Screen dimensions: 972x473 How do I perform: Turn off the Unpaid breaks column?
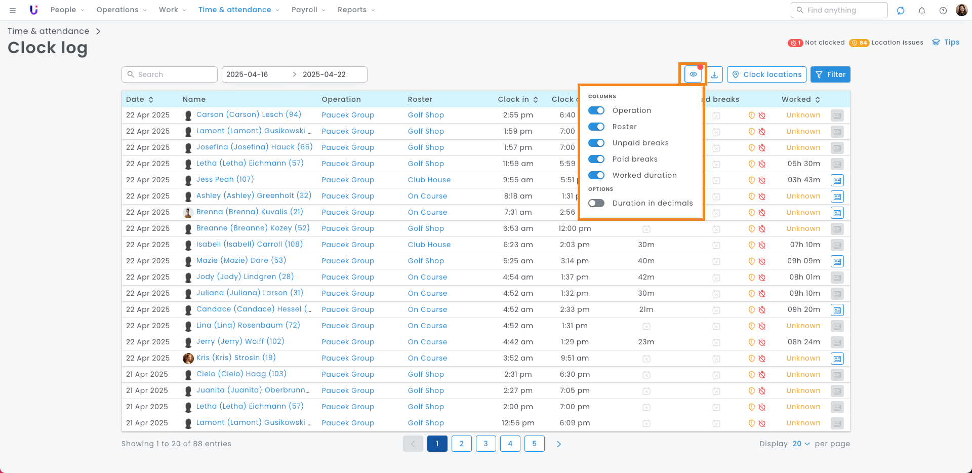(596, 143)
